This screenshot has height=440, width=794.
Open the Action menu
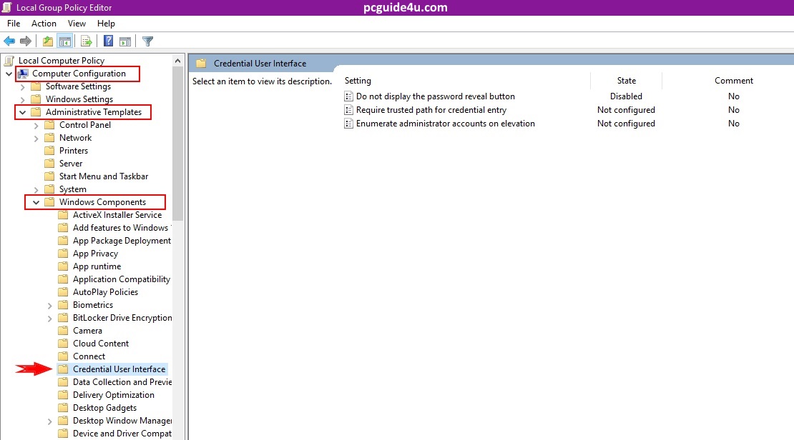click(44, 24)
